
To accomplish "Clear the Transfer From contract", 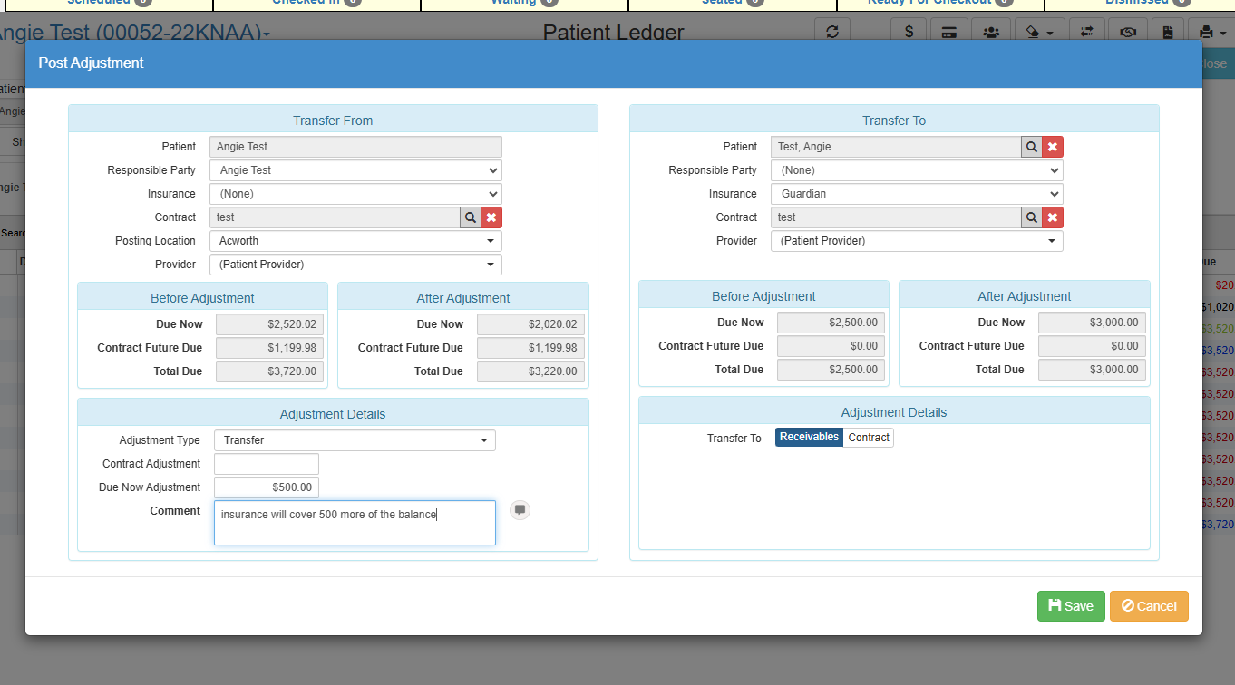I will point(491,217).
